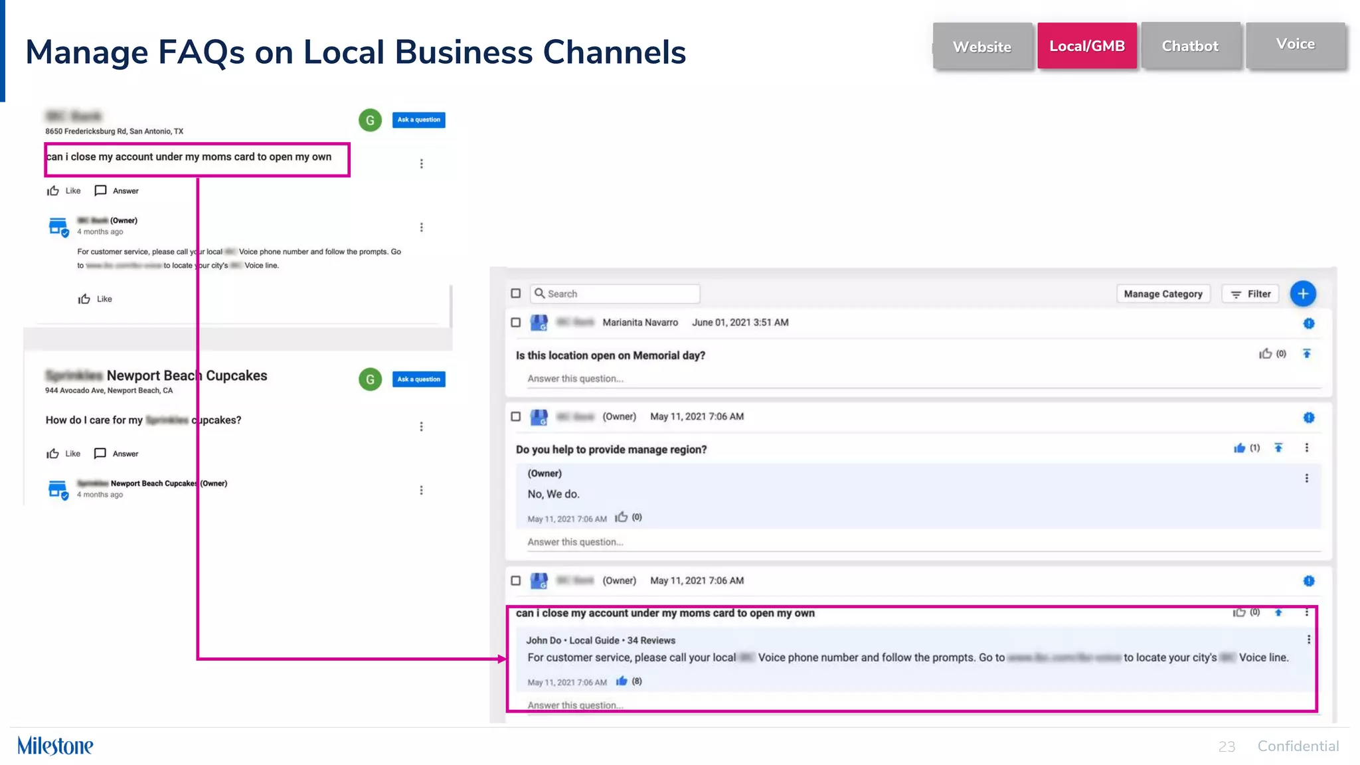Unlike the manage region question
1360x765 pixels.
coord(1240,448)
